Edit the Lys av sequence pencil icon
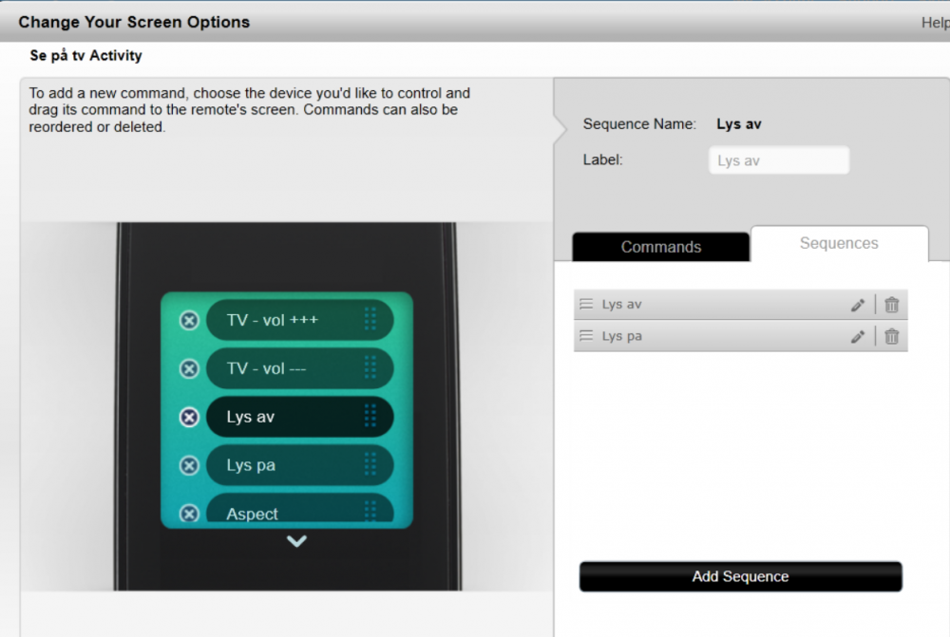Image resolution: width=950 pixels, height=637 pixels. point(858,305)
